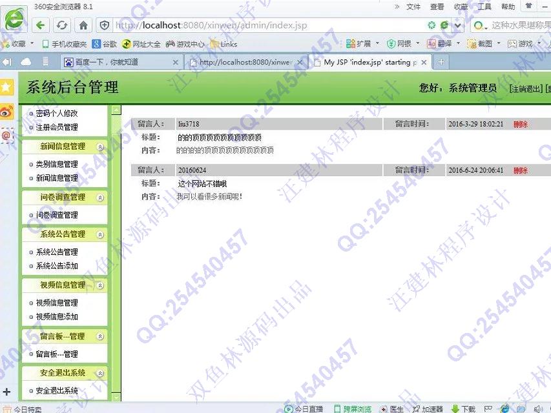Click 下载 downloads in status bar

pyautogui.click(x=464, y=408)
